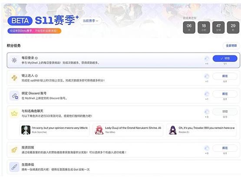Screen dimensions: 241x179
Task: Open chat with Raiden Ei character
Action: coord(201,130)
